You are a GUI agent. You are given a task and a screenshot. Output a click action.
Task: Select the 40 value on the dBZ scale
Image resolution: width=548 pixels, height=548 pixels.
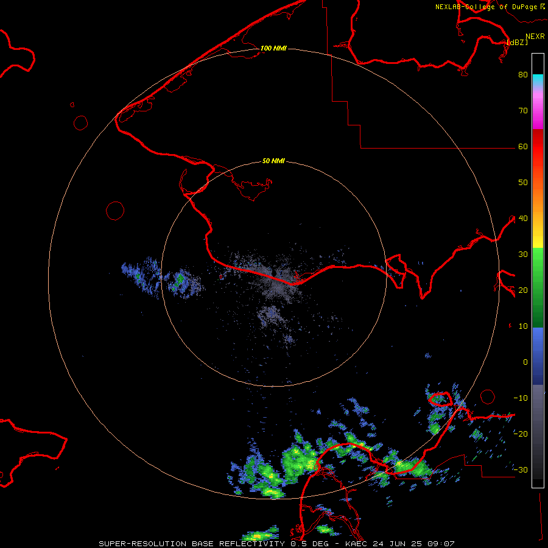pos(523,219)
